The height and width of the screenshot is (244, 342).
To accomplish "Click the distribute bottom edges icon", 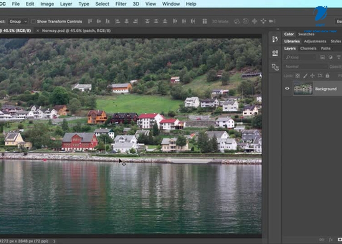I will [165, 21].
